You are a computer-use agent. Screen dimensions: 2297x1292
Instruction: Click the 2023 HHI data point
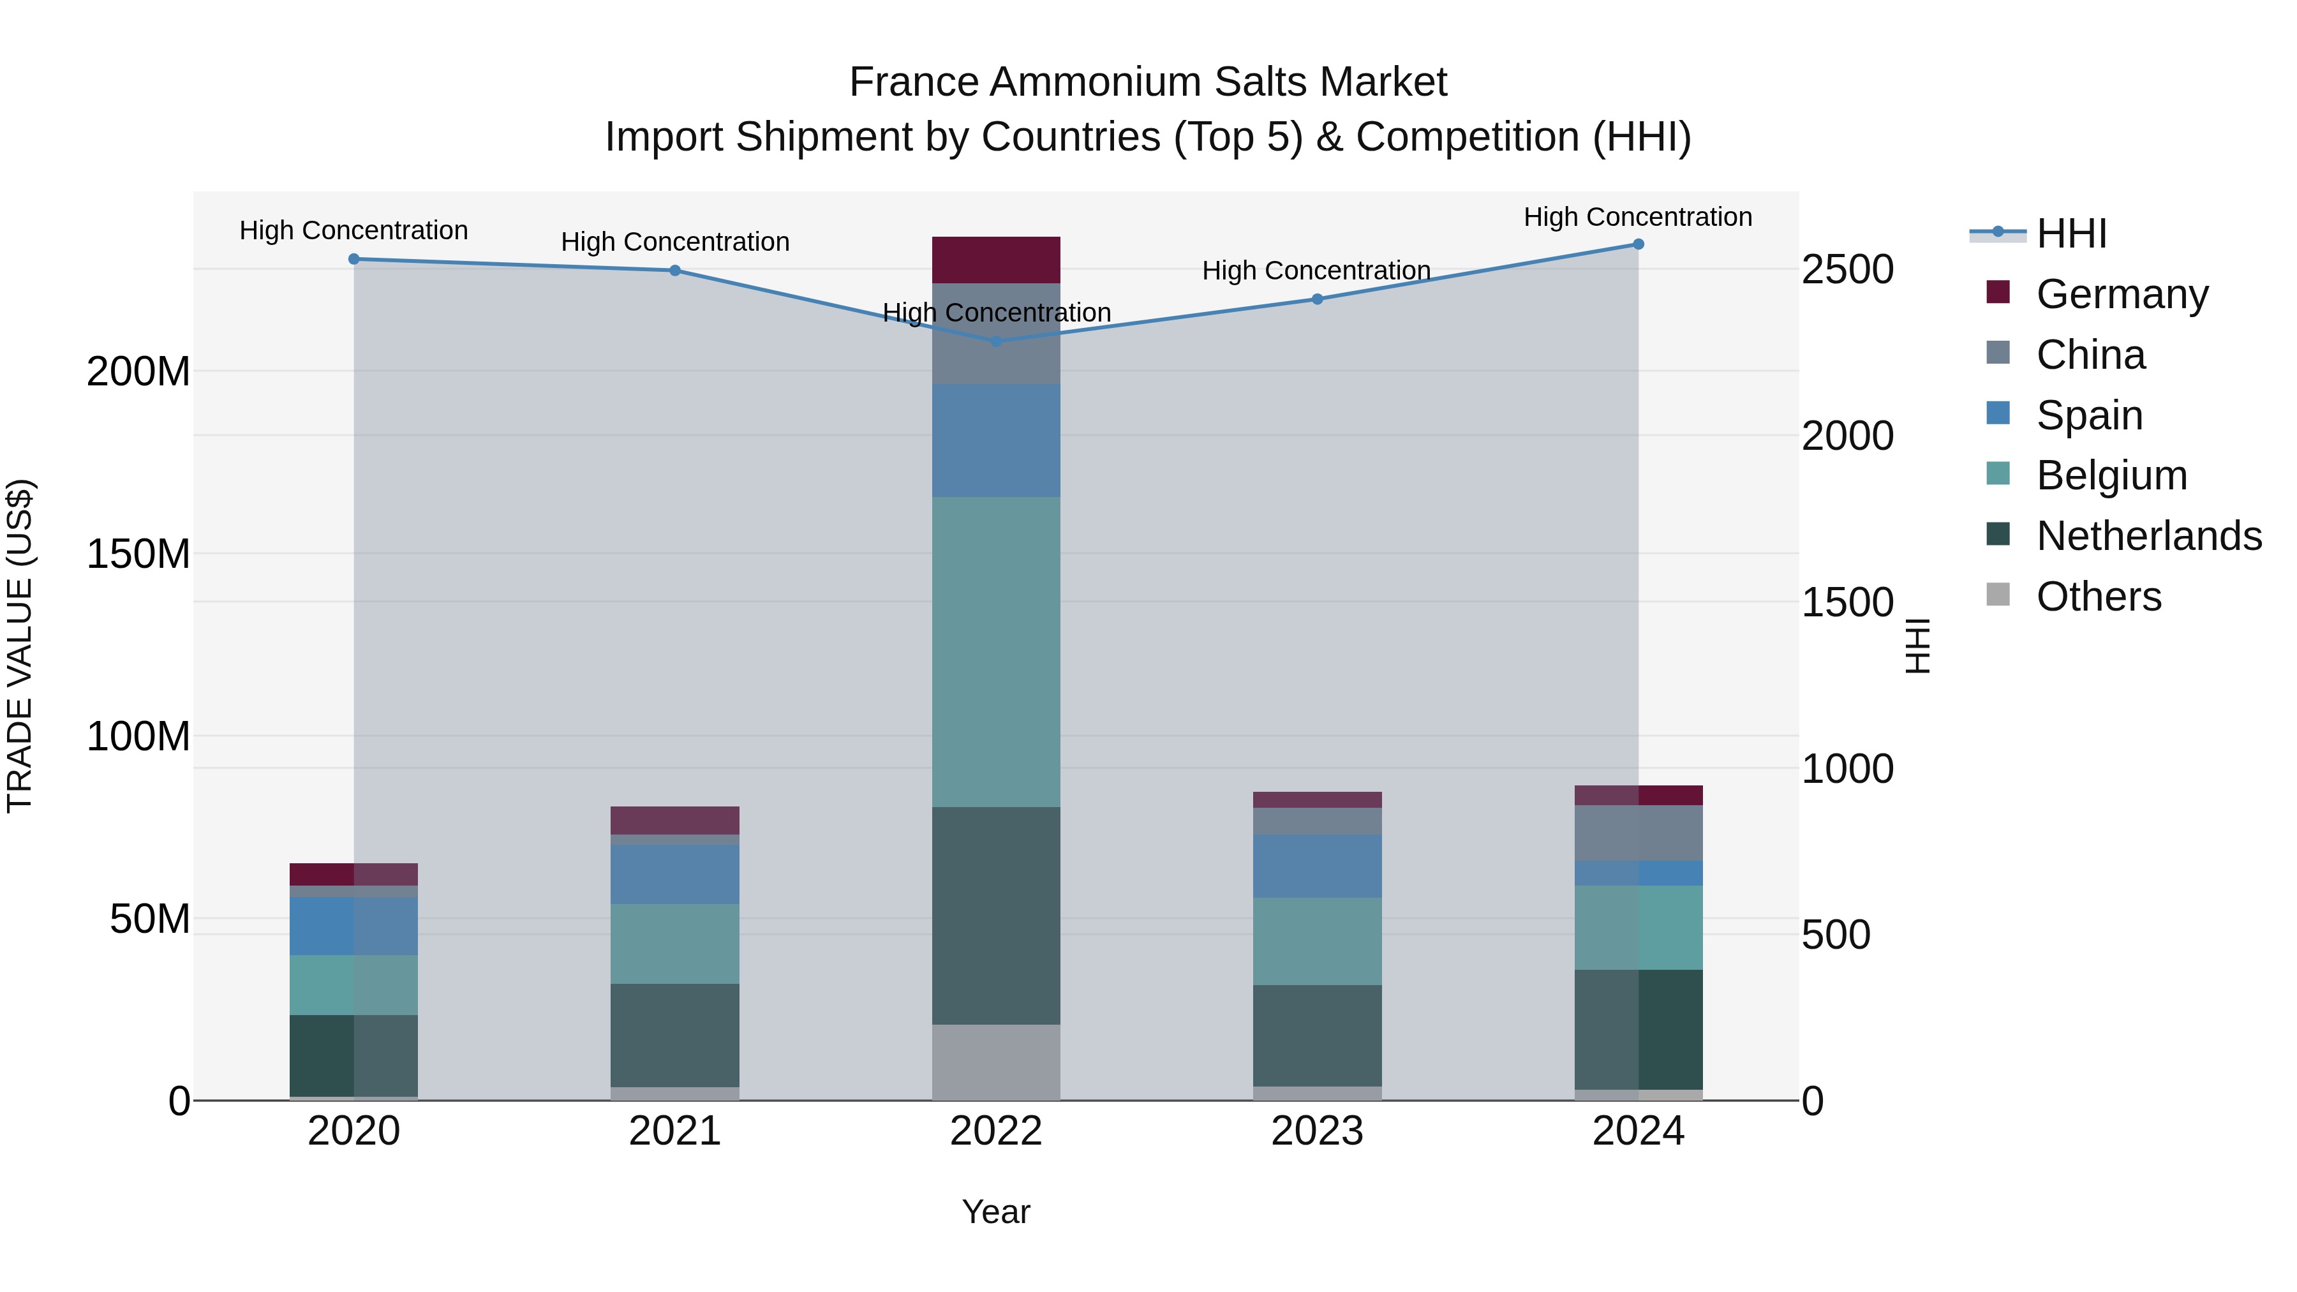(1317, 299)
